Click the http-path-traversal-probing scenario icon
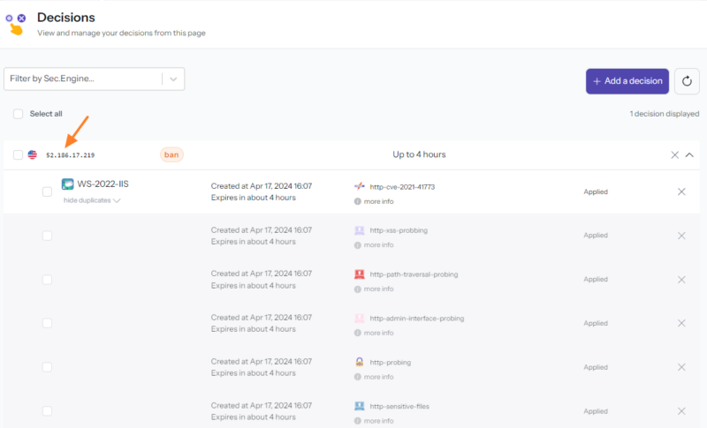Screen dimensions: 707x428 click(359, 274)
